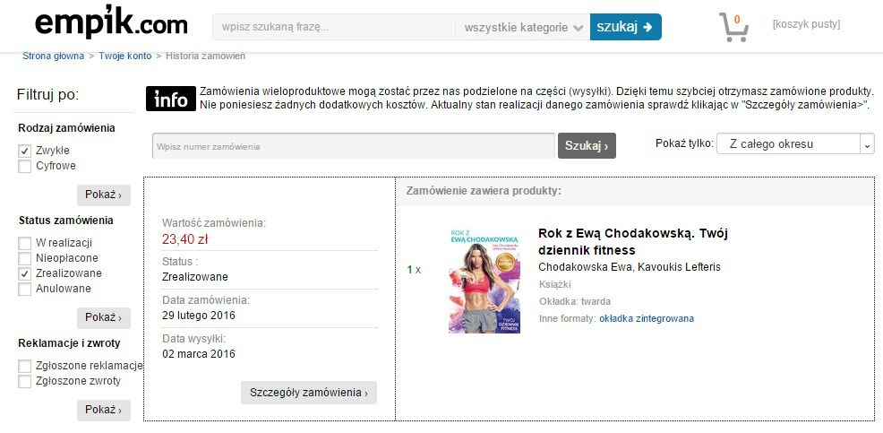Enable the Zgłoszone reklamacje filter
This screenshot has height=433, width=883.
24,367
